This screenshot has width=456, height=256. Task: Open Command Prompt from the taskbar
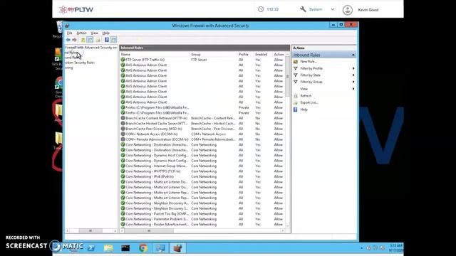(x=125, y=248)
